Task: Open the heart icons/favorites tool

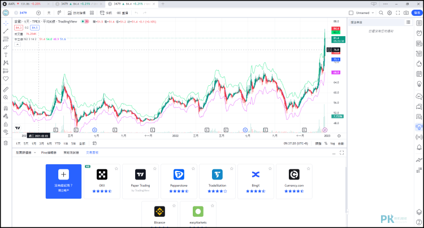Action: (x=6, y=78)
